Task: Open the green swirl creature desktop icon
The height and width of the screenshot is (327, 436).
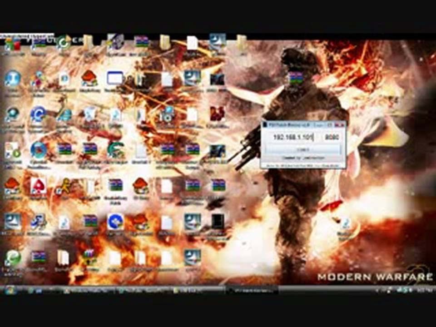Action: 116,149
